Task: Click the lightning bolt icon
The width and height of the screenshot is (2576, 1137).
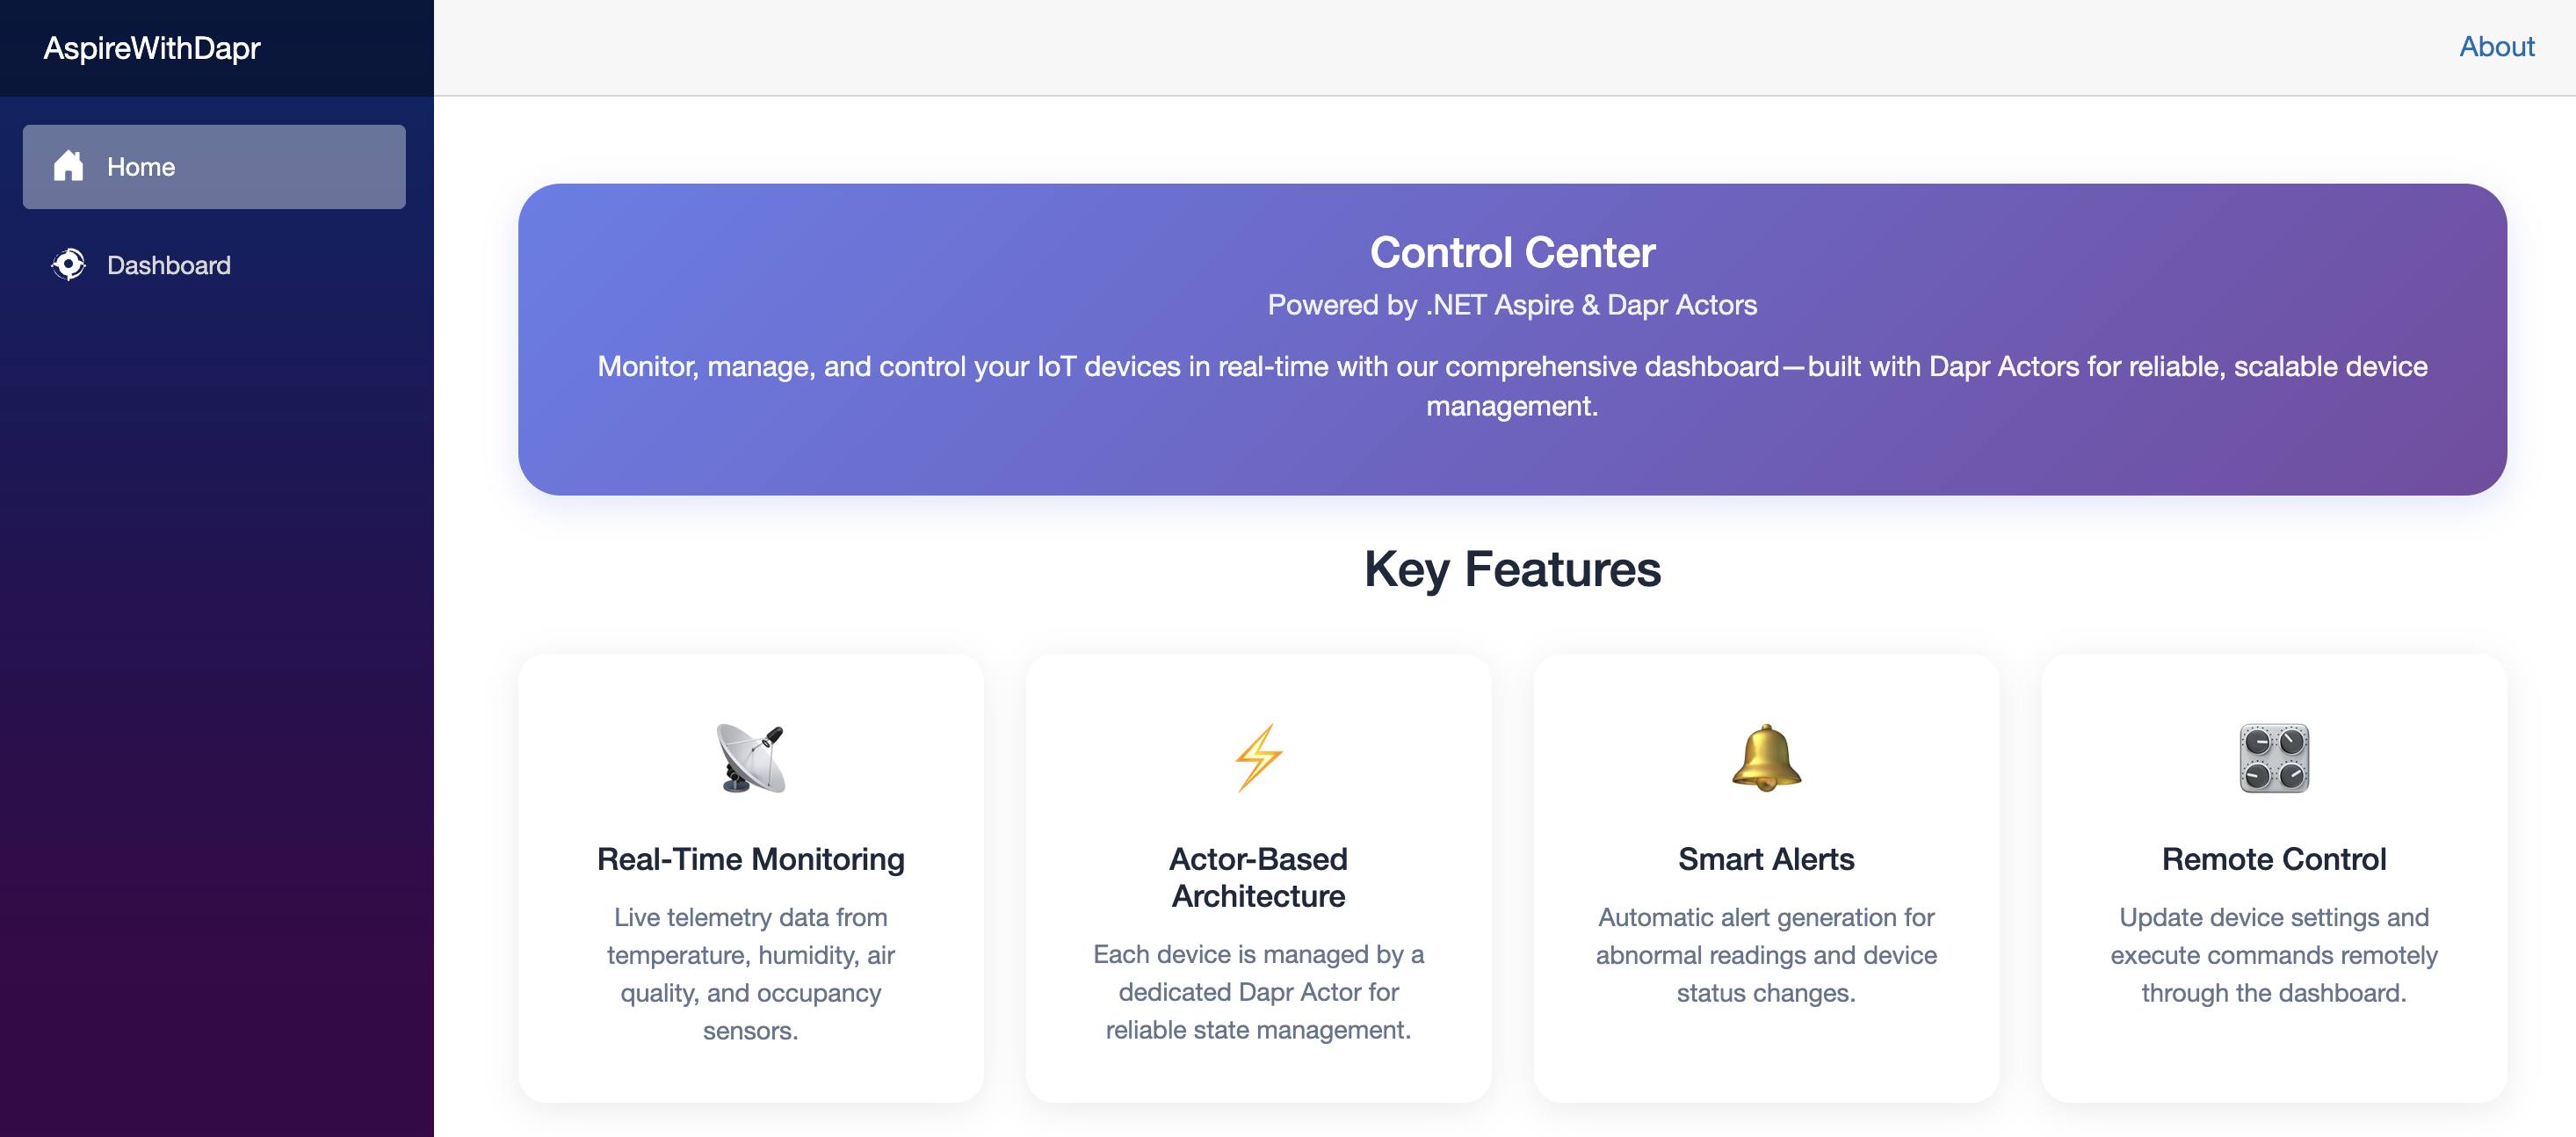Action: pos(1258,758)
